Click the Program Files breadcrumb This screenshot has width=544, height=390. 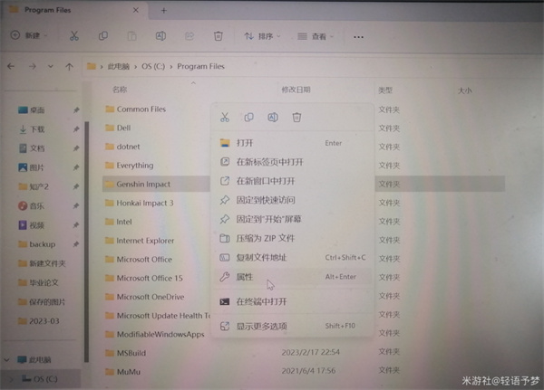pos(201,66)
